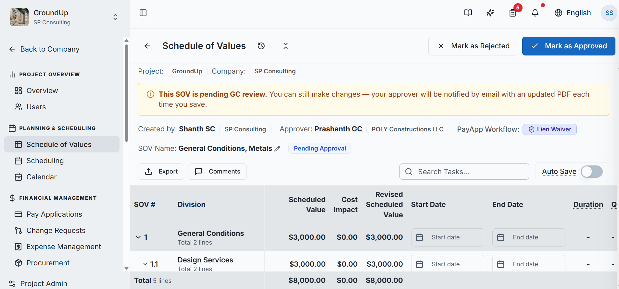
Task: Click Mark as Approved
Action: tap(569, 46)
